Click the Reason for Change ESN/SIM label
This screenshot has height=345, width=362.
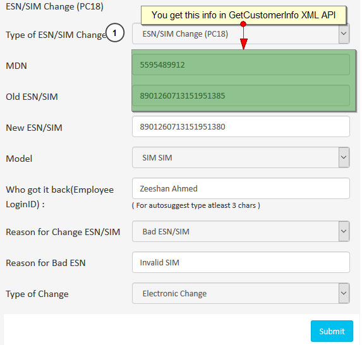(63, 232)
